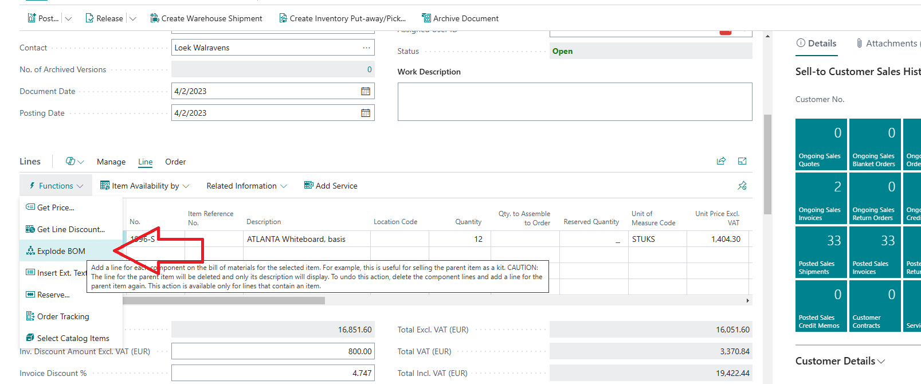Click the Reserved Quantity column header

[591, 222]
